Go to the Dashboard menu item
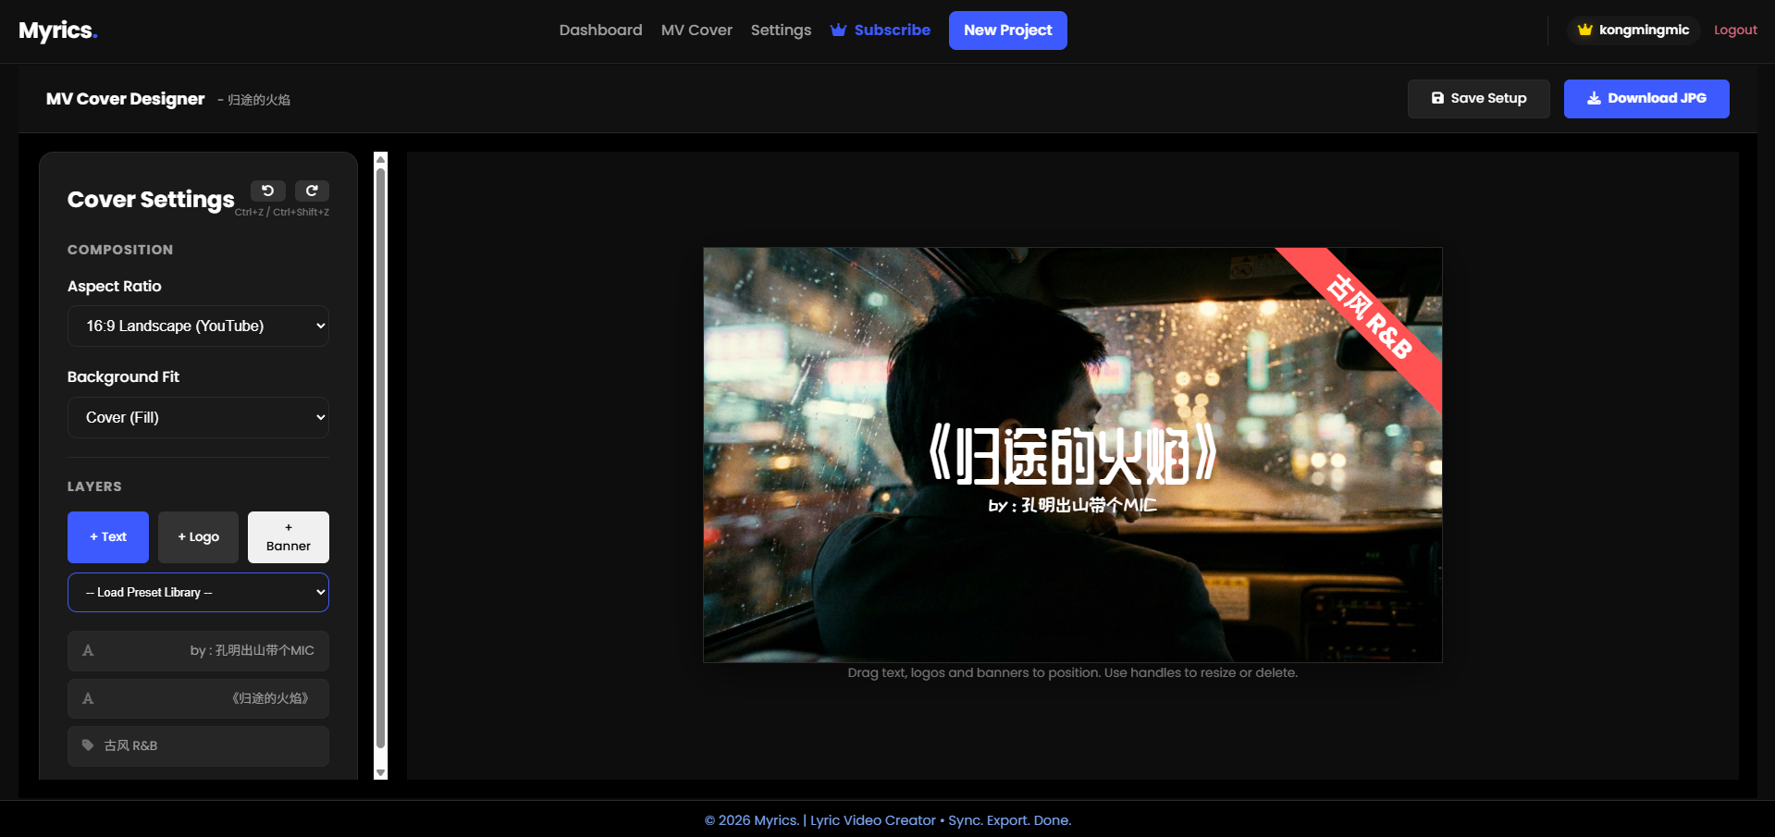 click(x=600, y=30)
